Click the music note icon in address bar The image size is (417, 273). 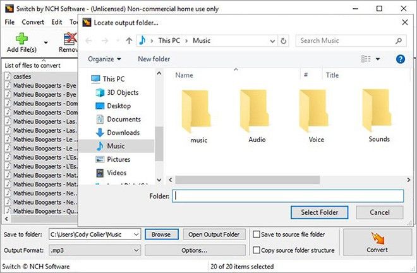pos(142,40)
